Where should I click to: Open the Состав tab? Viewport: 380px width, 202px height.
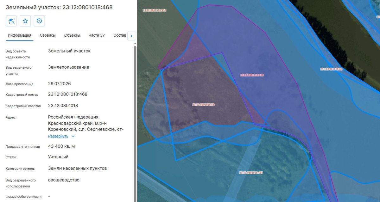(120, 35)
